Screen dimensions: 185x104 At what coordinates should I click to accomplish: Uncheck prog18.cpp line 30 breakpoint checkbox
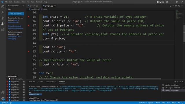10,84
